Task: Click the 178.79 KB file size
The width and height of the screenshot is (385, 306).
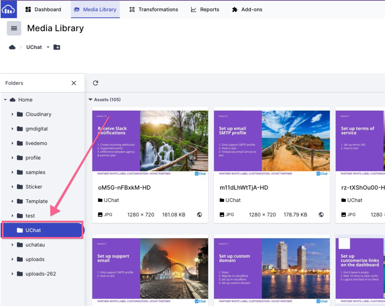Action: pyautogui.click(x=296, y=215)
